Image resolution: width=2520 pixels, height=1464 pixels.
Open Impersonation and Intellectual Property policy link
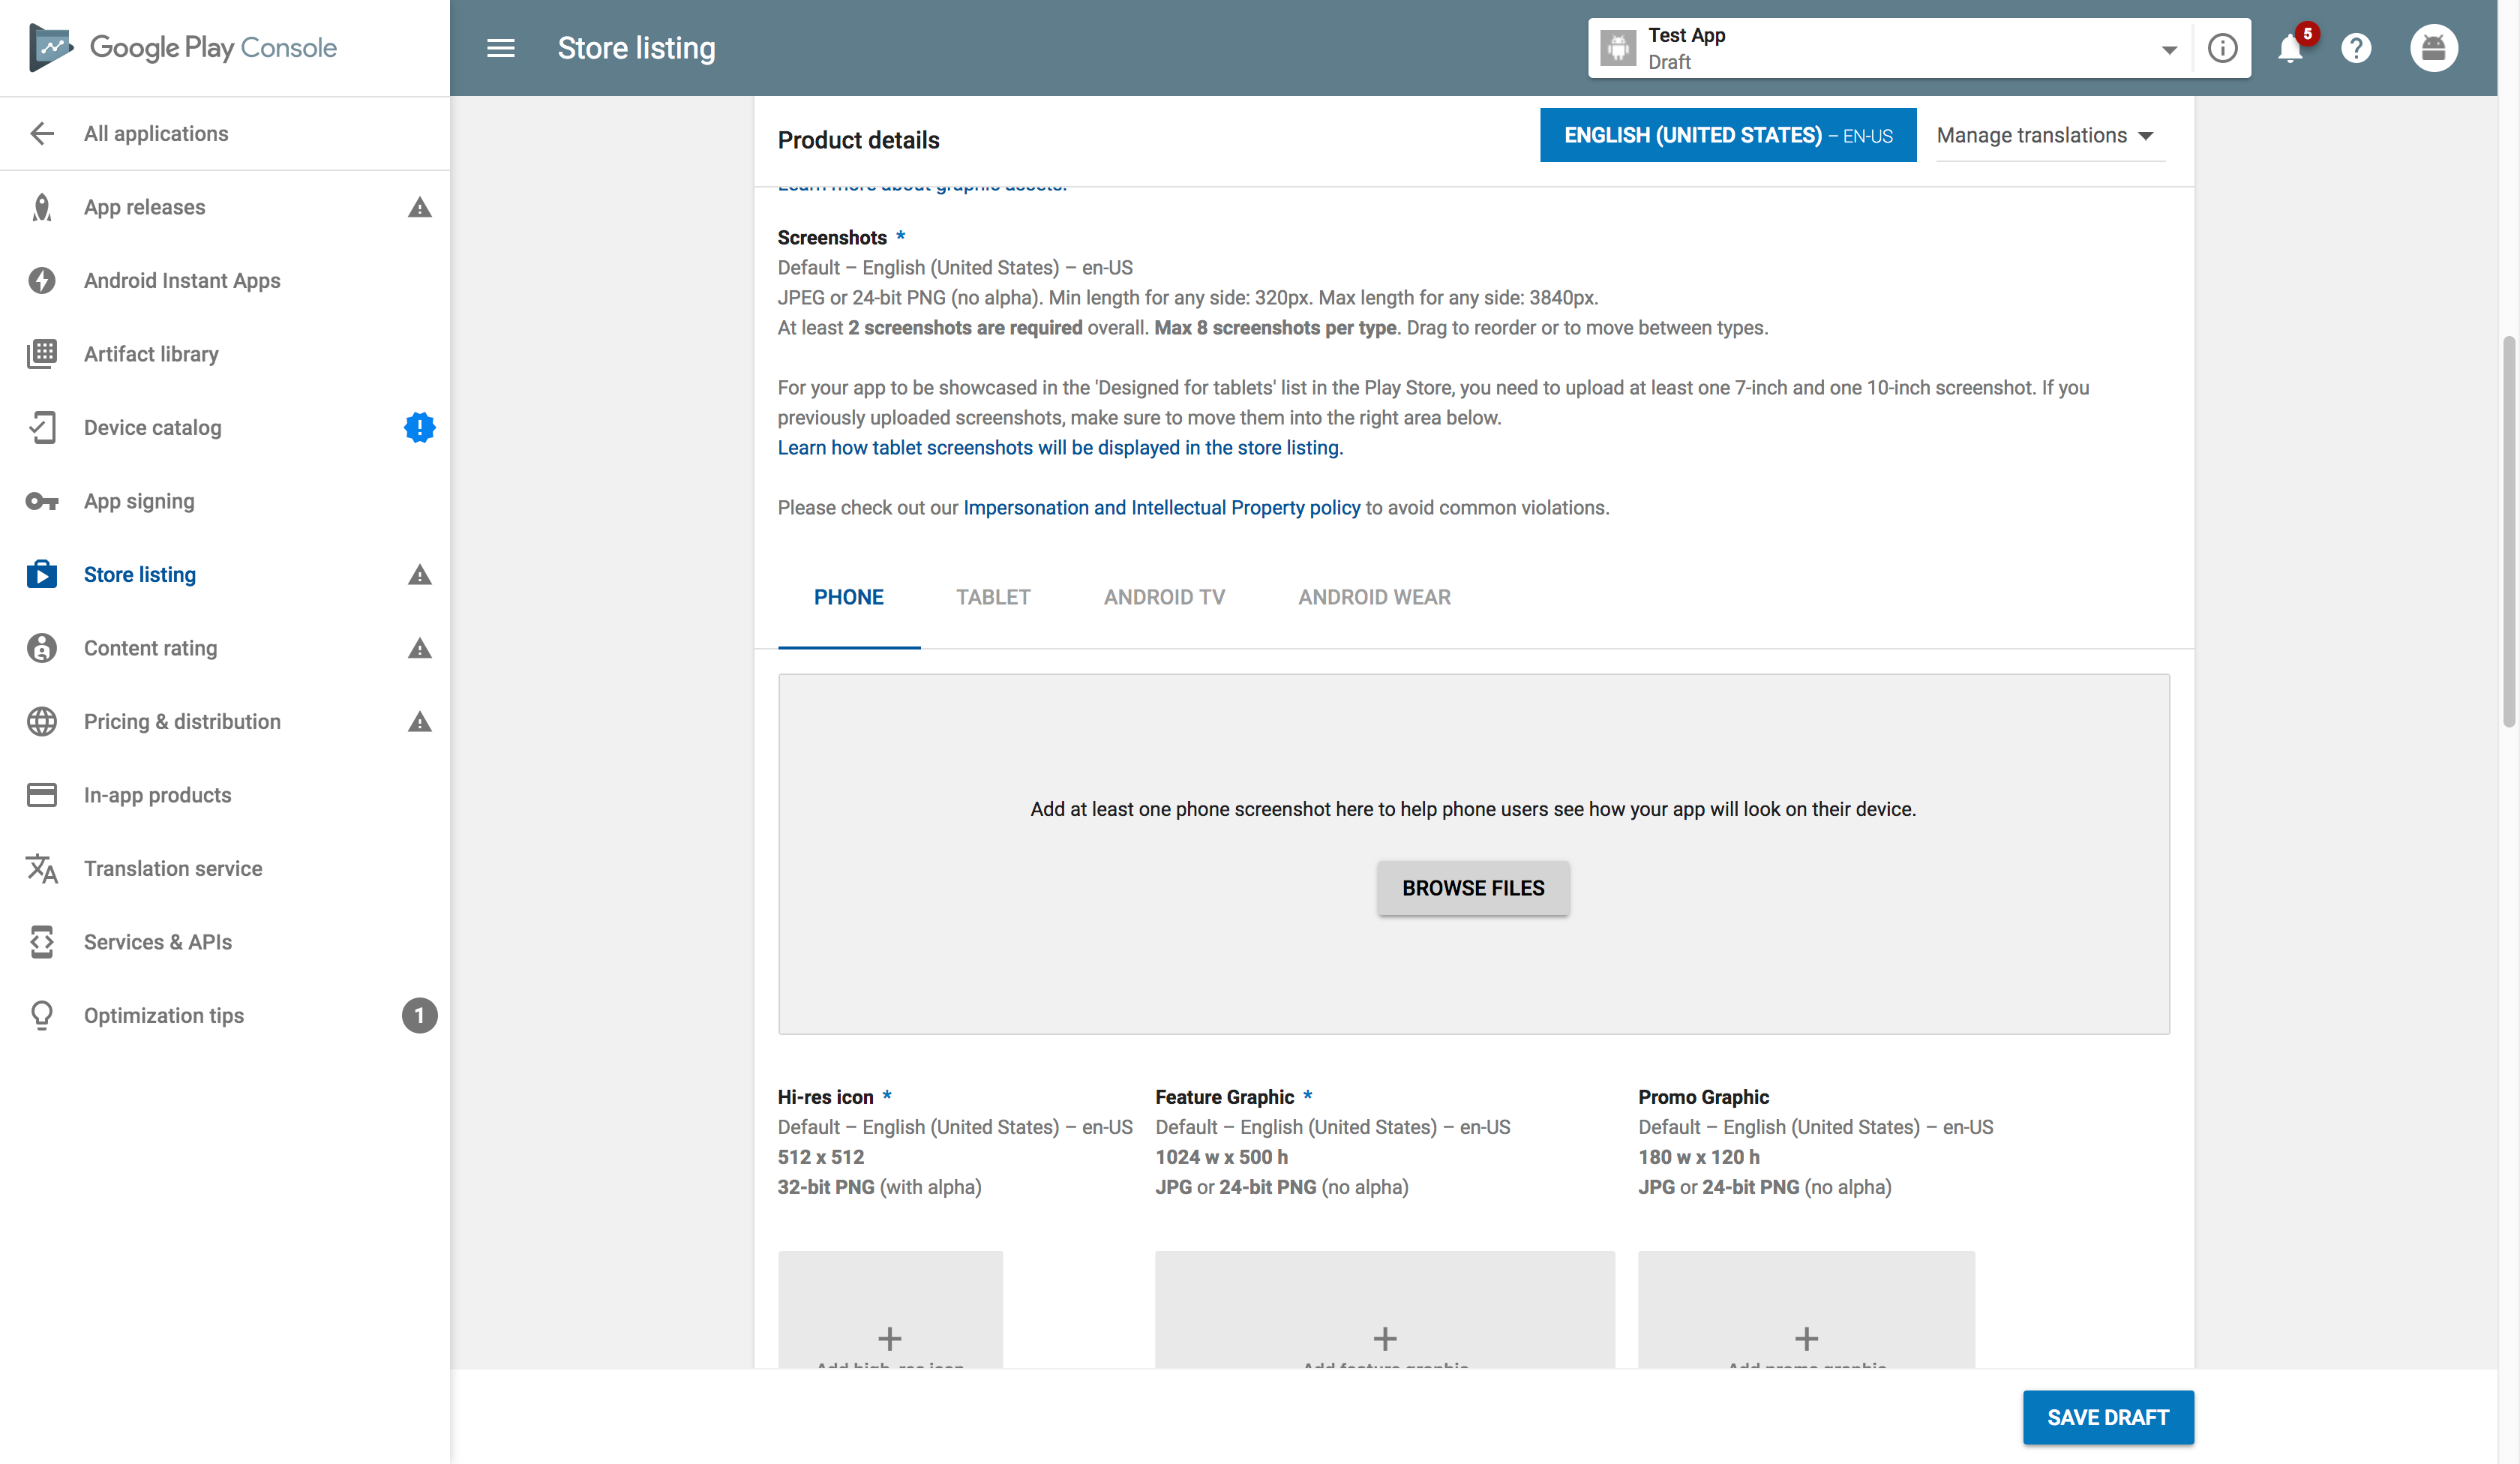point(1161,508)
